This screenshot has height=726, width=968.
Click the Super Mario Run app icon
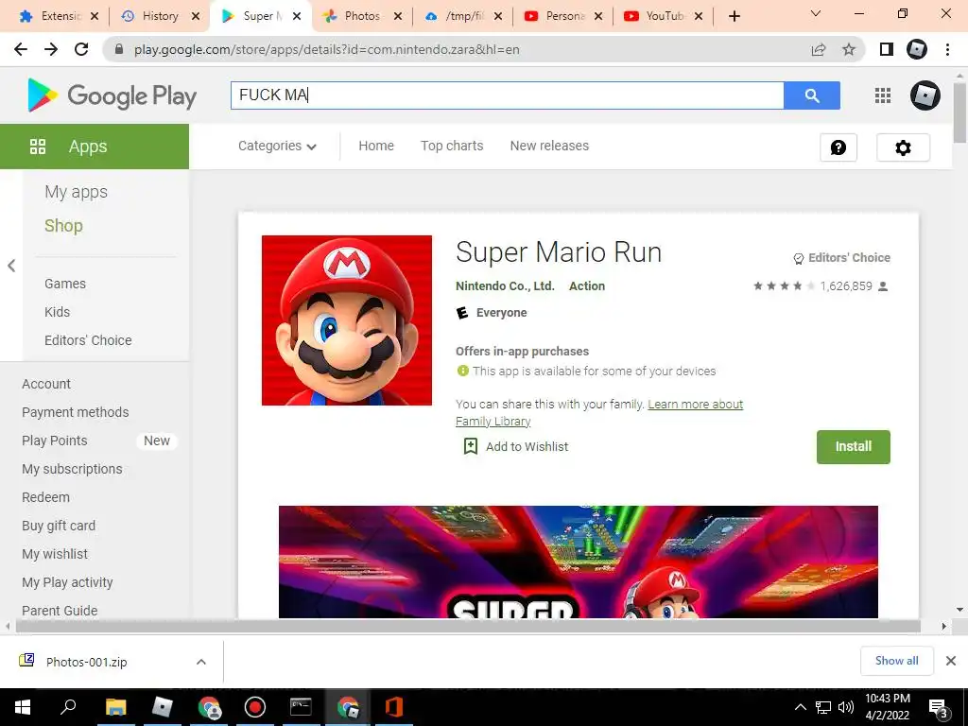pos(347,320)
